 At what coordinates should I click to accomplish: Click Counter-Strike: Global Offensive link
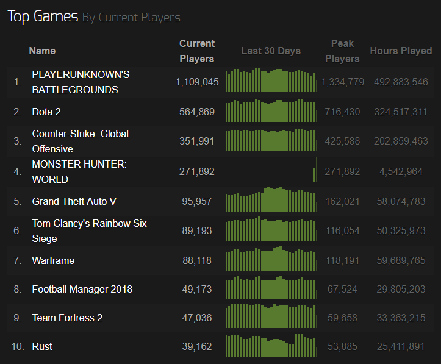click(x=80, y=141)
